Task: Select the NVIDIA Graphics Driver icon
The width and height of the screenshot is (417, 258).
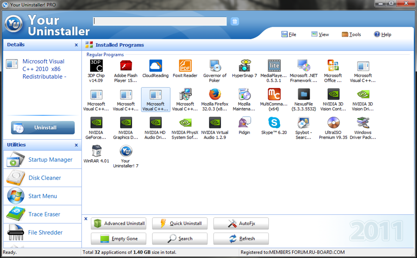Action: [x=126, y=123]
